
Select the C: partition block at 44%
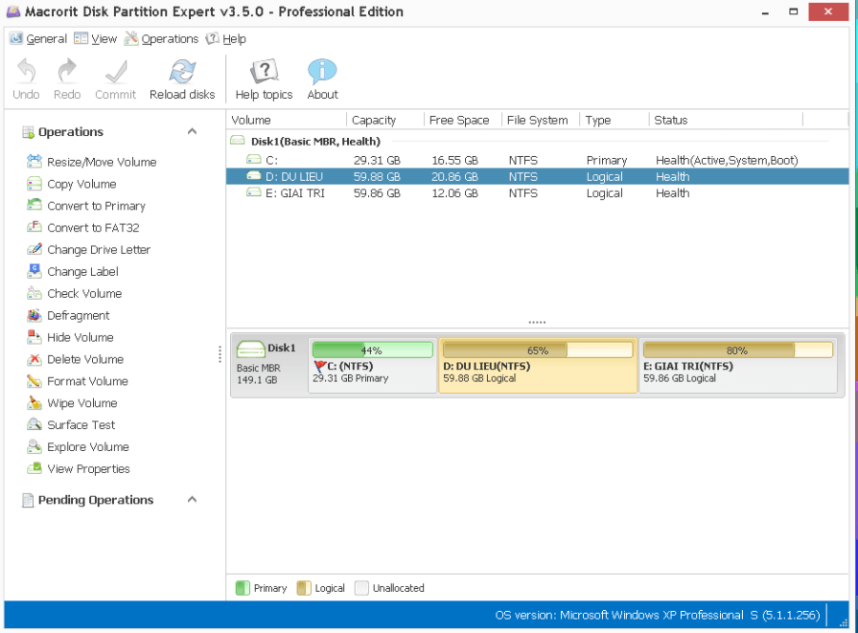(373, 365)
